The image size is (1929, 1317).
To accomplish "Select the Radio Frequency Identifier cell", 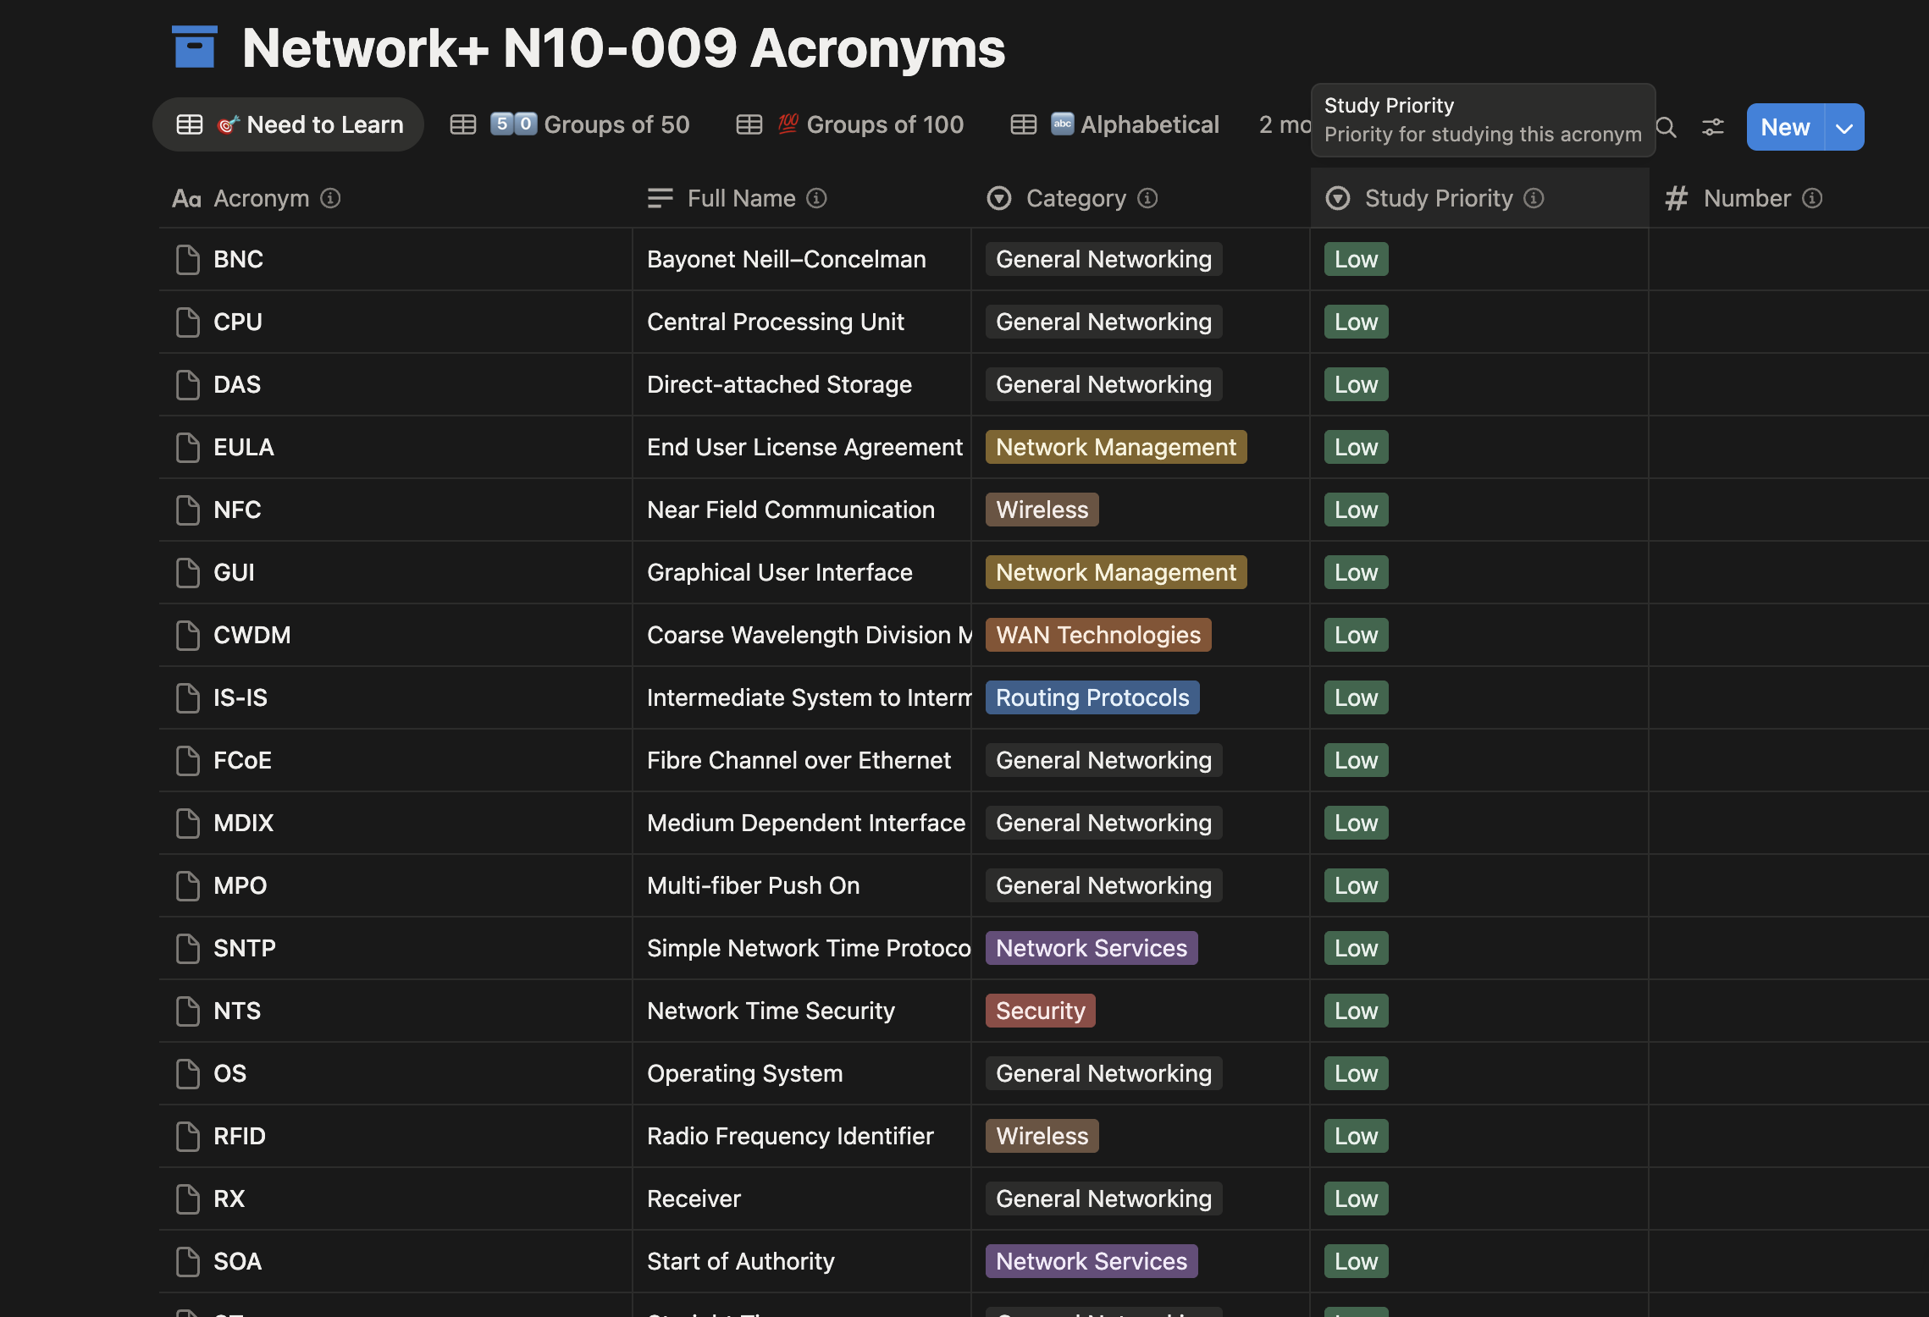I will 802,1136.
